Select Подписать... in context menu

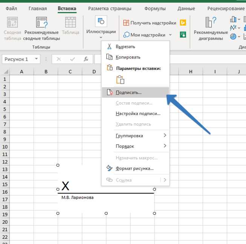(135, 92)
